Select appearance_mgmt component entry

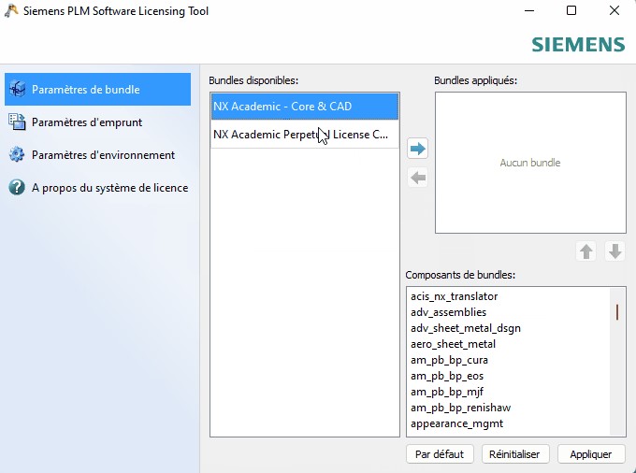pos(456,423)
